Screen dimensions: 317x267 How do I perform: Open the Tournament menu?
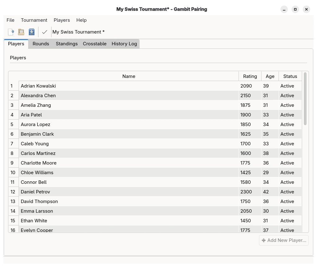(34, 20)
